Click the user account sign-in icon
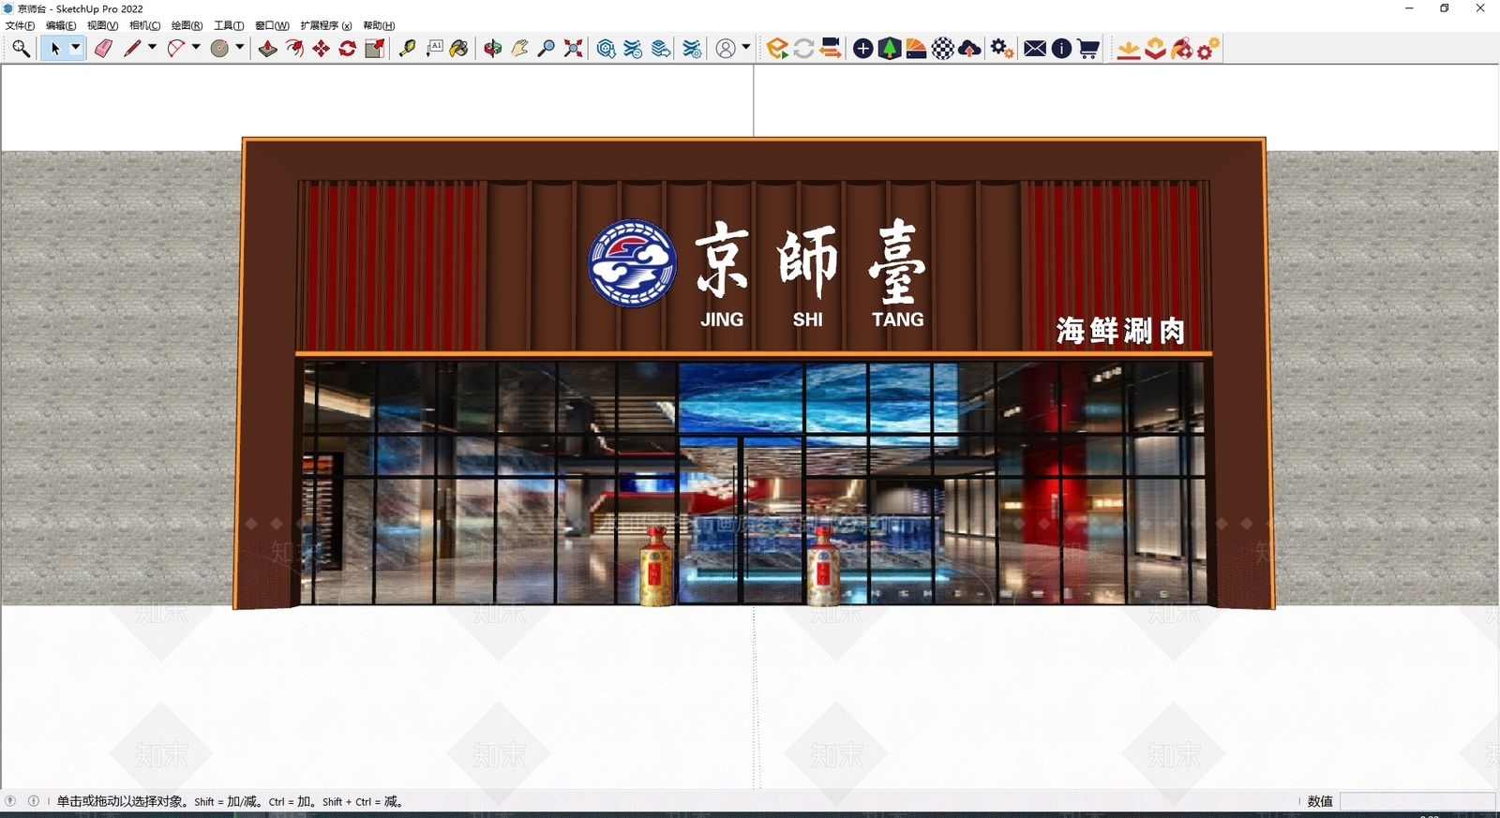The height and width of the screenshot is (818, 1500). (x=726, y=49)
